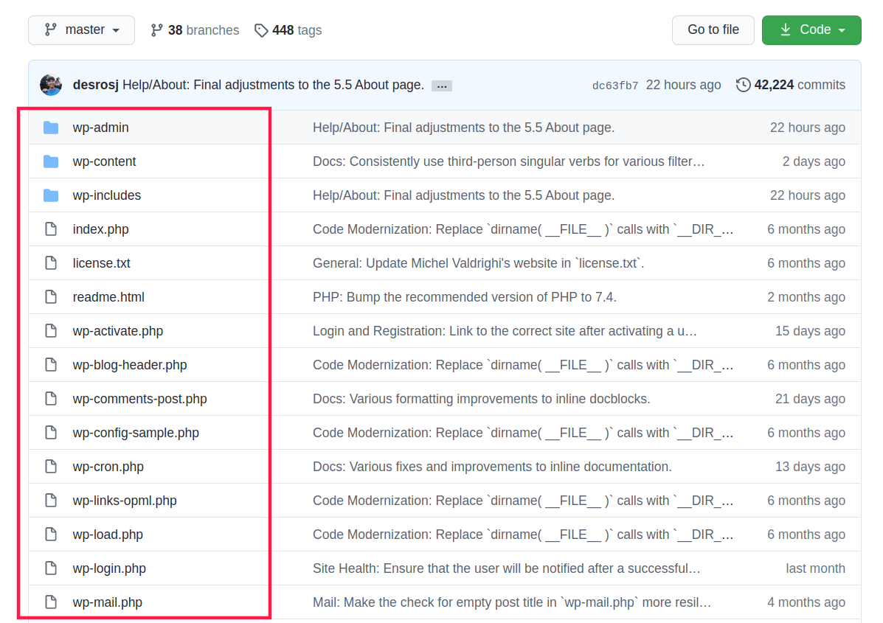883x623 pixels.
Task: Click the branch icon beside 38 branches
Action: click(156, 29)
